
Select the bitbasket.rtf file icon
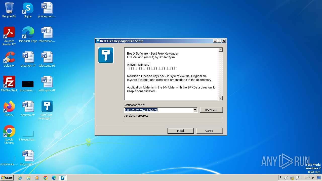point(28,59)
